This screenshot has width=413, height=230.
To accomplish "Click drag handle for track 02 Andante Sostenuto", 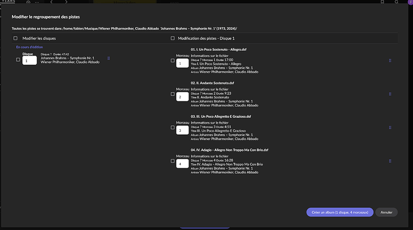I will (x=390, y=94).
